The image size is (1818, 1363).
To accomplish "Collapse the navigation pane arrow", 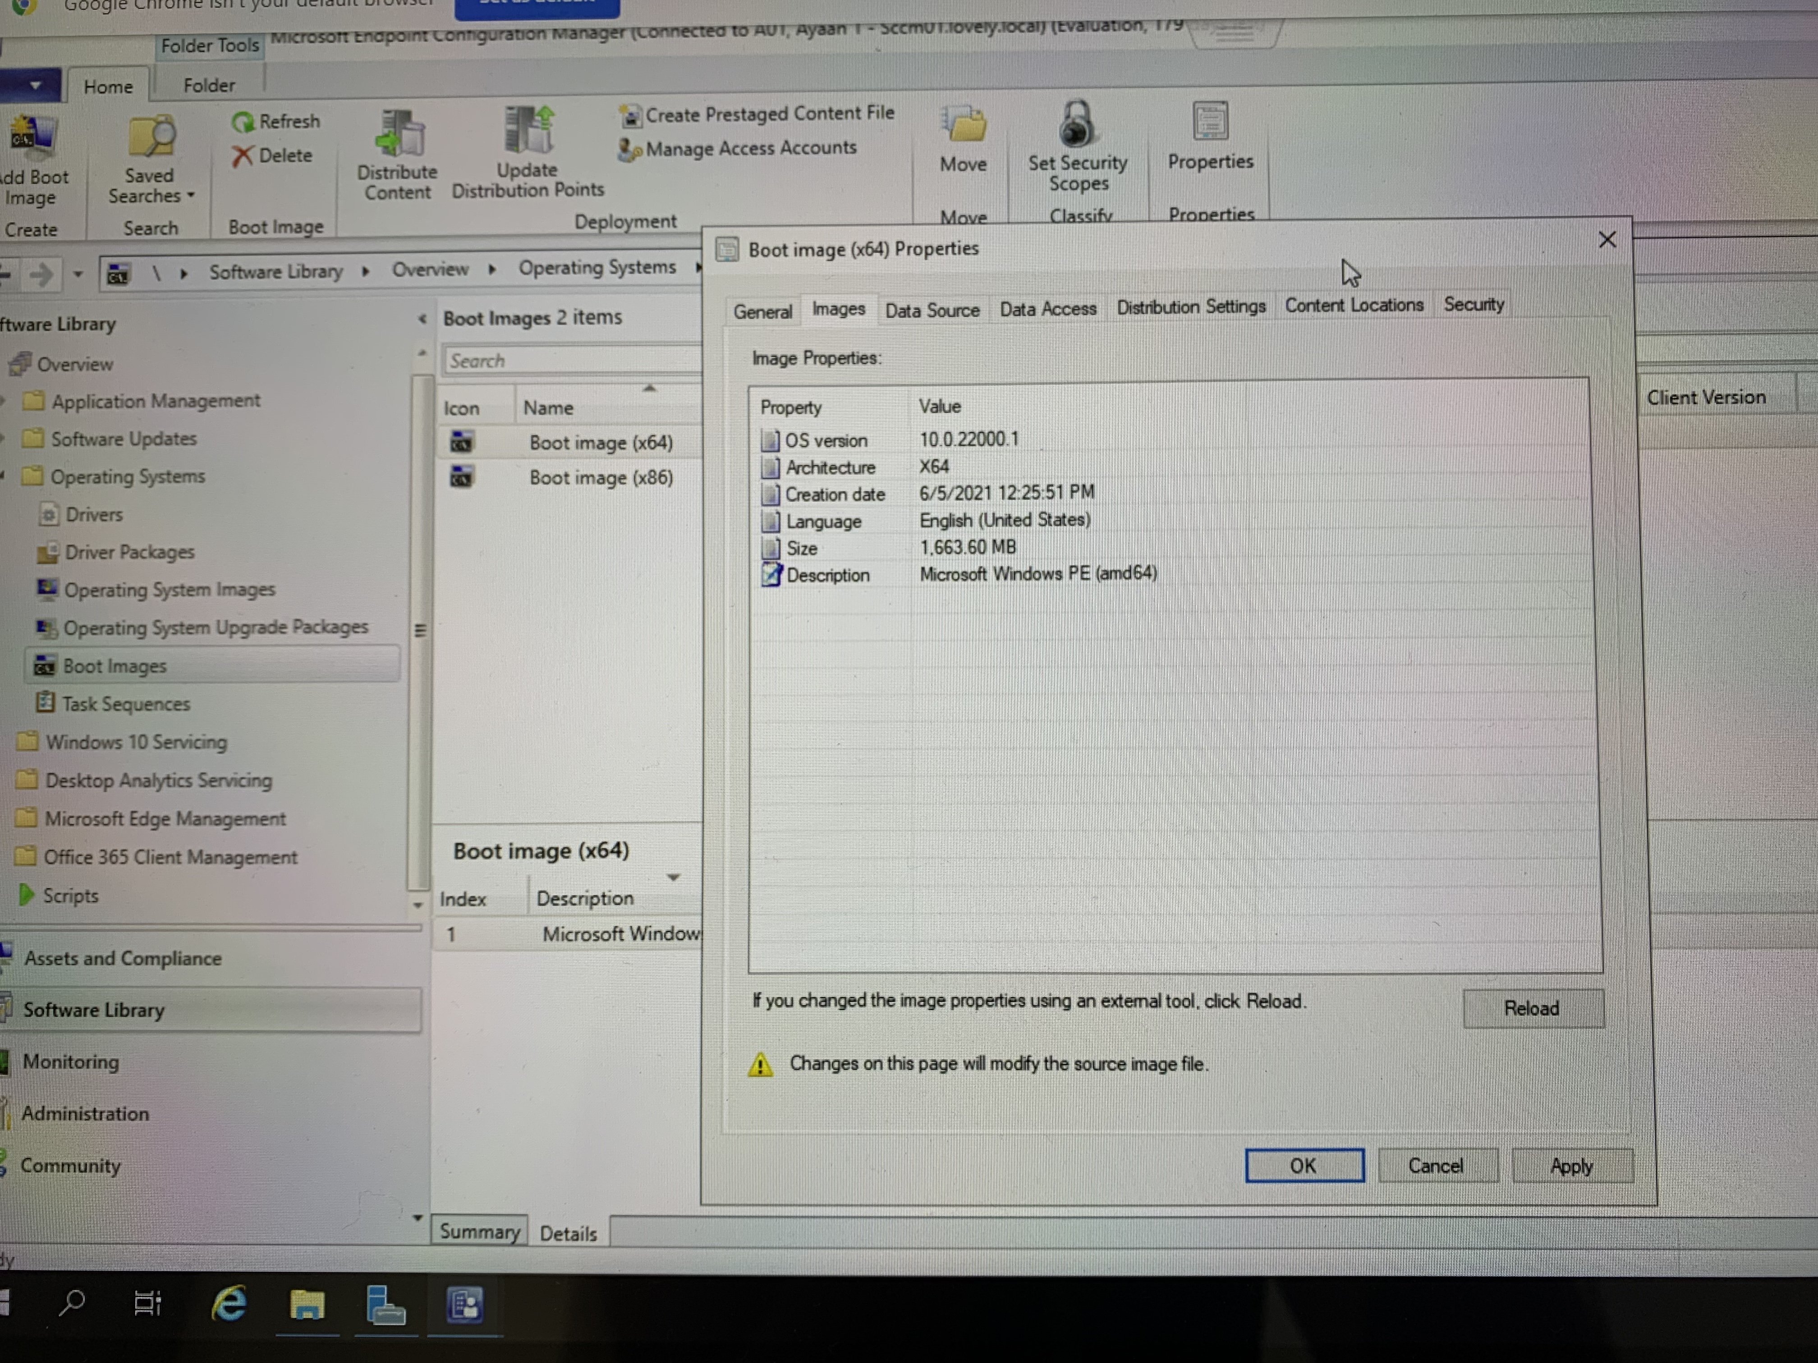I will click(422, 319).
